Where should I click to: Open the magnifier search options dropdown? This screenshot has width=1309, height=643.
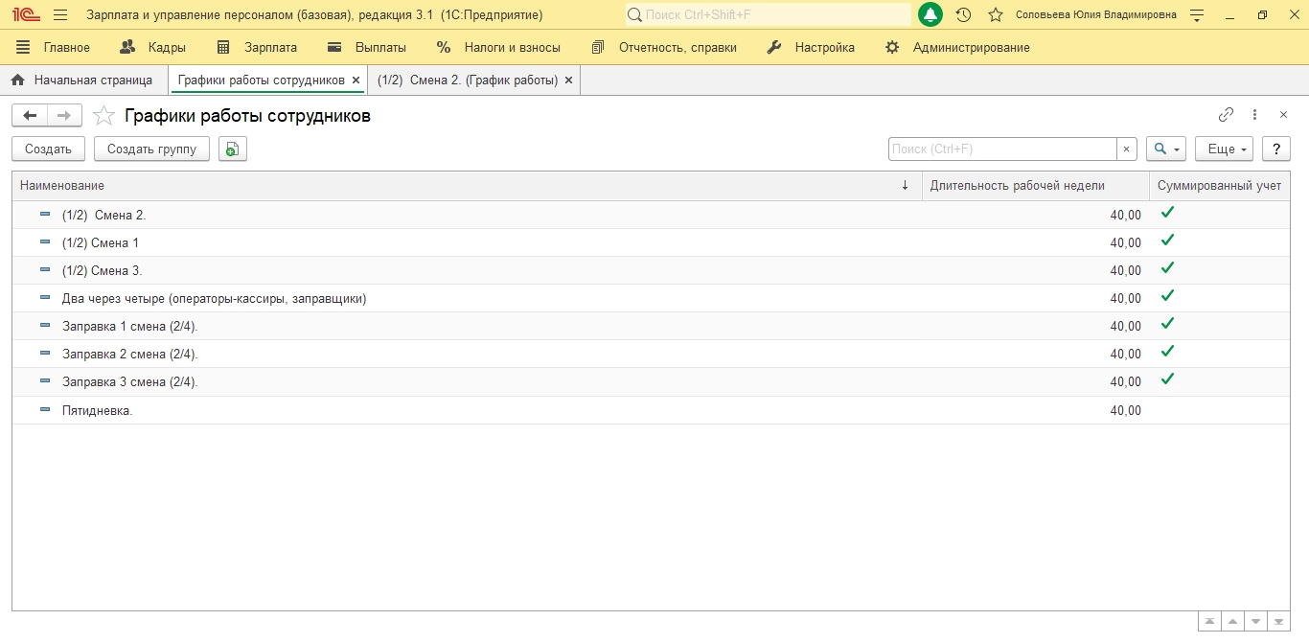click(x=1165, y=149)
